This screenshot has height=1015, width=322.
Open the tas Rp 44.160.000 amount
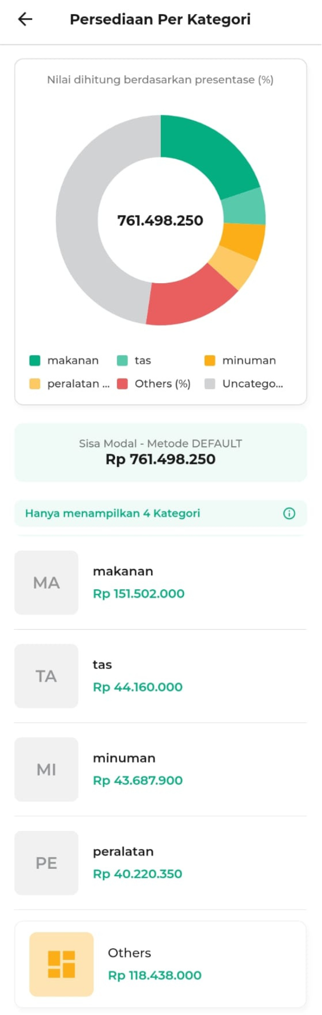point(137,687)
